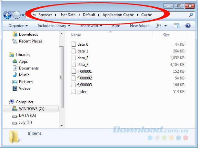The height and width of the screenshot is (148, 198).
Task: Click the Burn toolbar button
Action: [x=116, y=26]
